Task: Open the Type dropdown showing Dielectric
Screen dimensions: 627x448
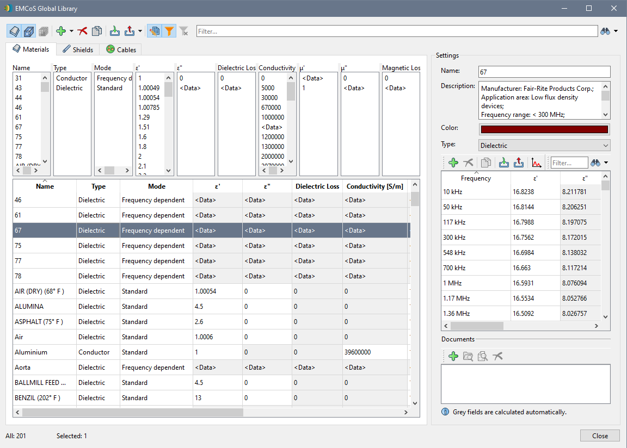Action: 544,146
